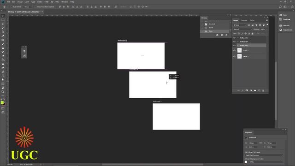The width and height of the screenshot is (295, 166).
Task: Delete current state in History panel
Action: 226,35
